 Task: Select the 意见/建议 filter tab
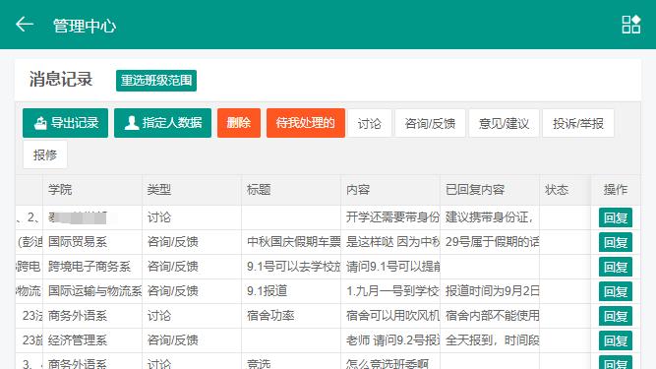pyautogui.click(x=505, y=123)
